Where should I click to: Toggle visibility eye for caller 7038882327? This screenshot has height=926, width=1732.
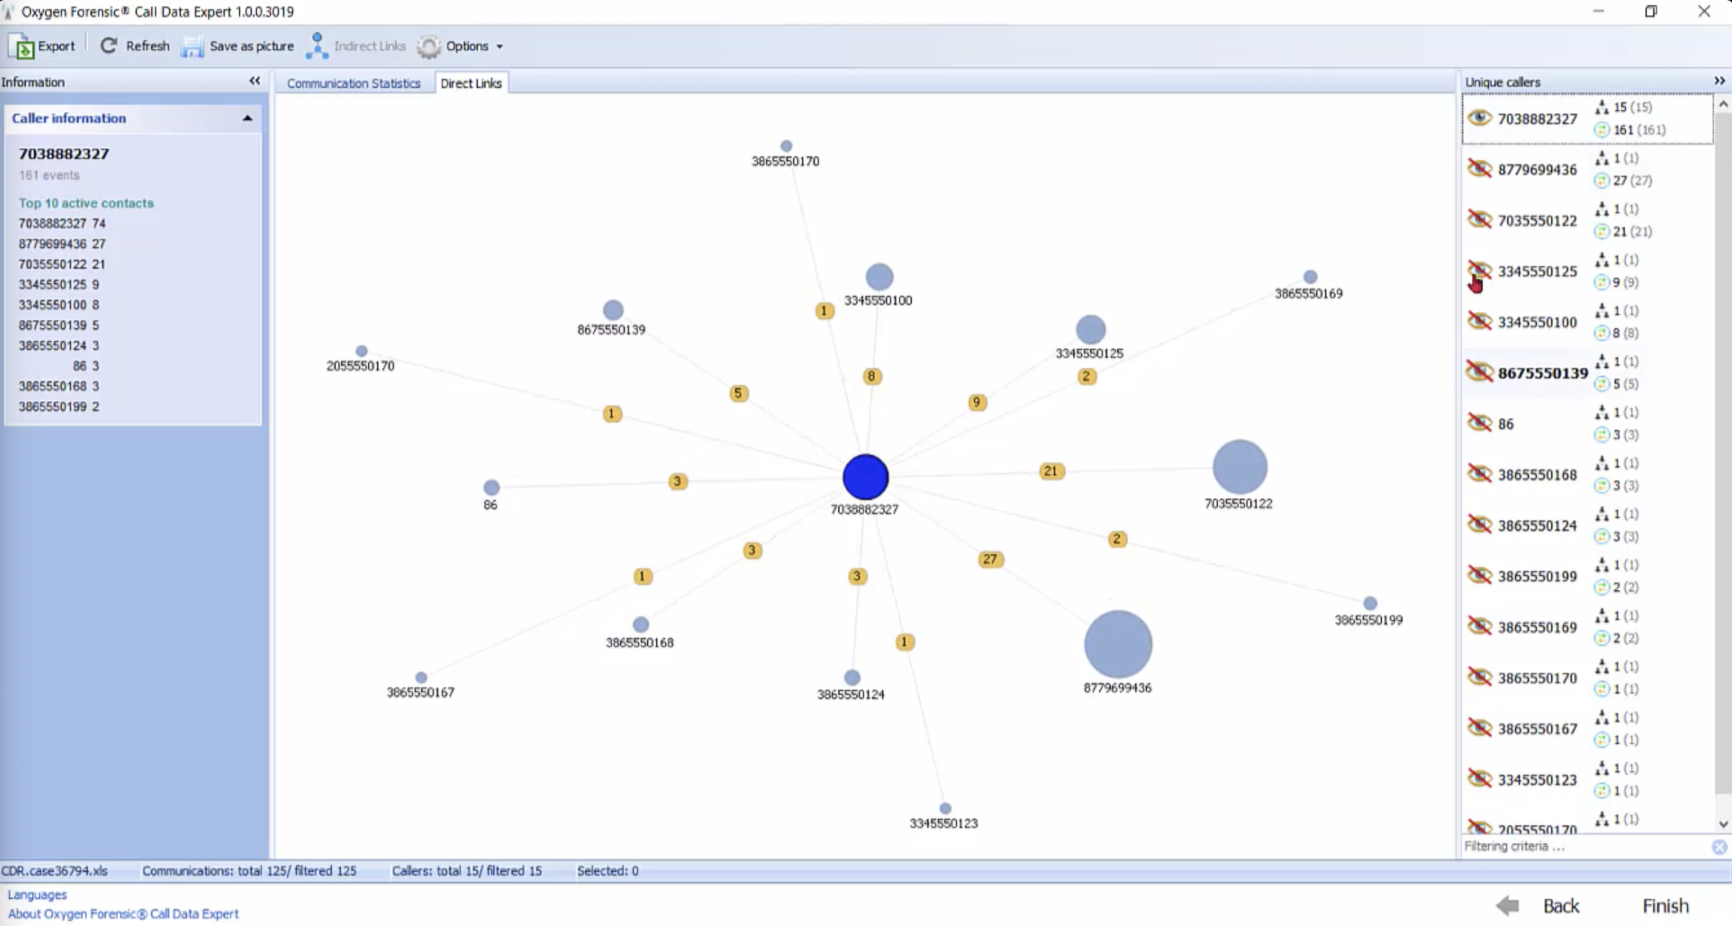(x=1479, y=118)
